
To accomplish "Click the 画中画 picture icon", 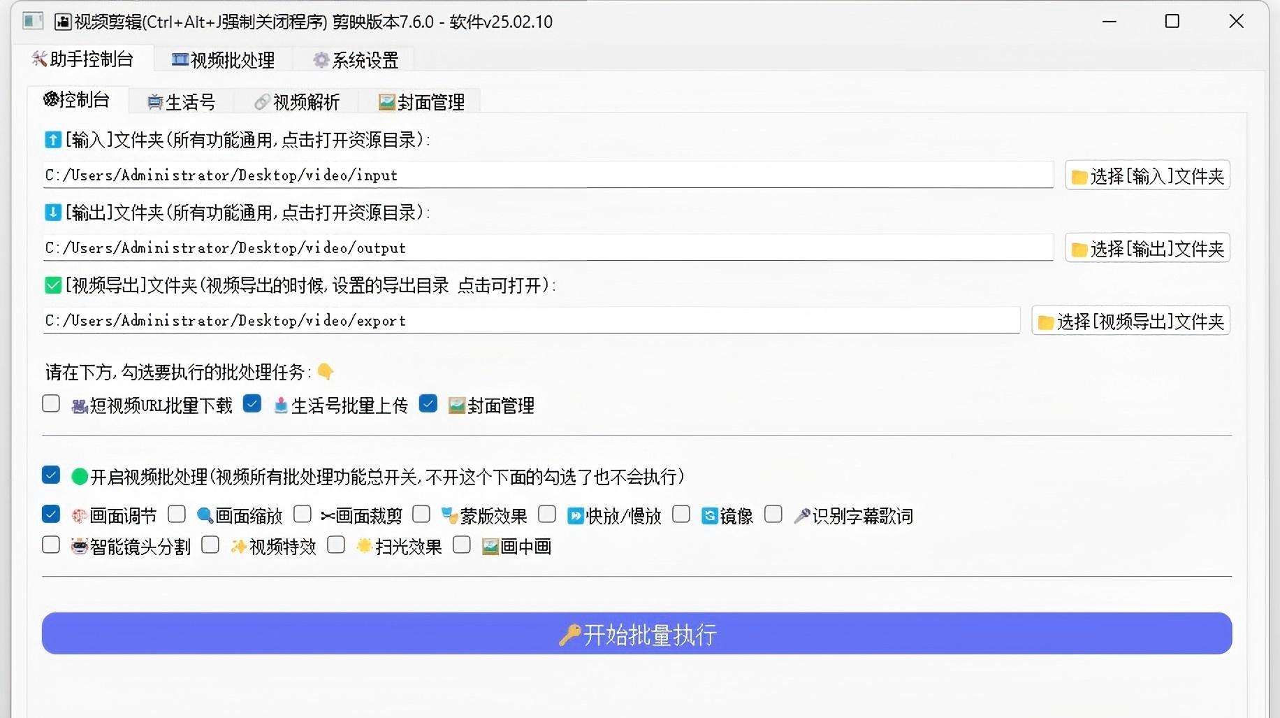I will [490, 547].
